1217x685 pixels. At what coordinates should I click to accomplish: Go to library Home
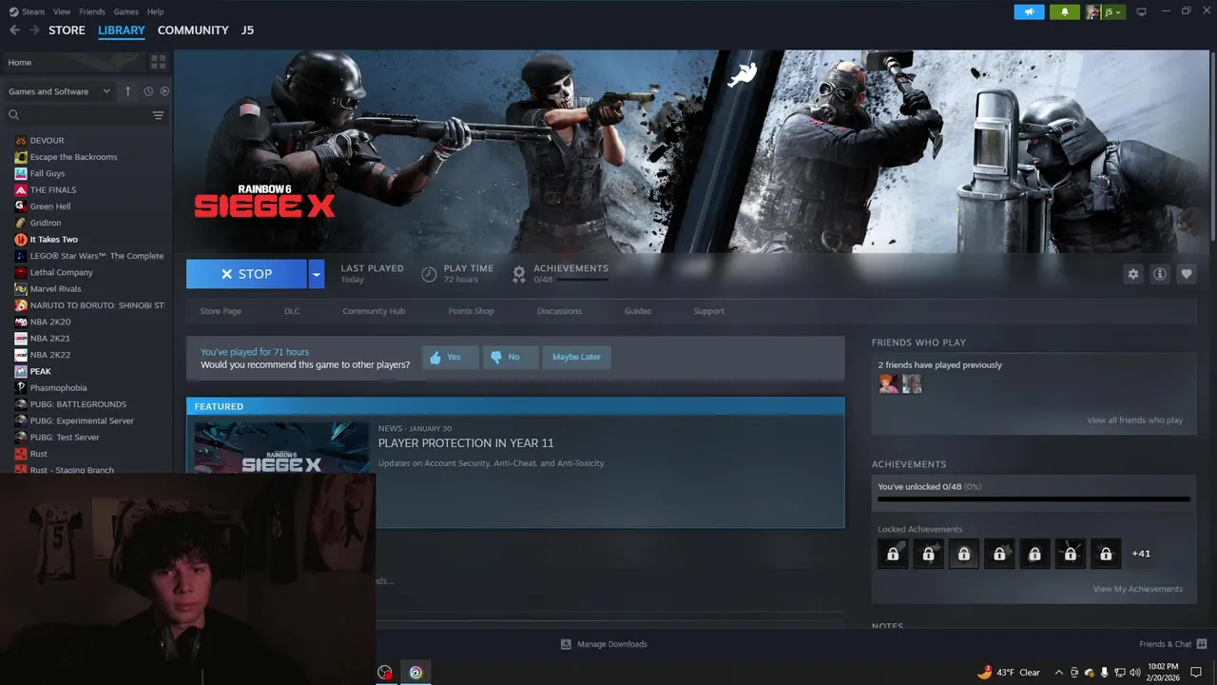74,62
